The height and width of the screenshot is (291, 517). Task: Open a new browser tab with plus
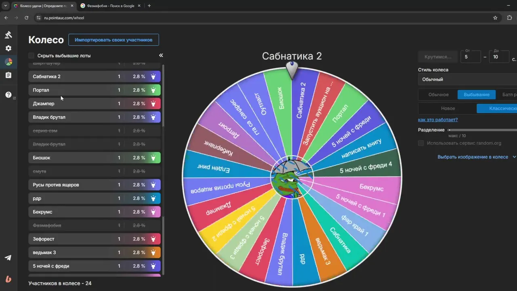tap(149, 6)
